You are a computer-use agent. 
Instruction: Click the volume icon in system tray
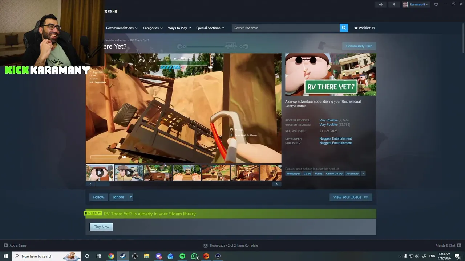tap(417, 256)
